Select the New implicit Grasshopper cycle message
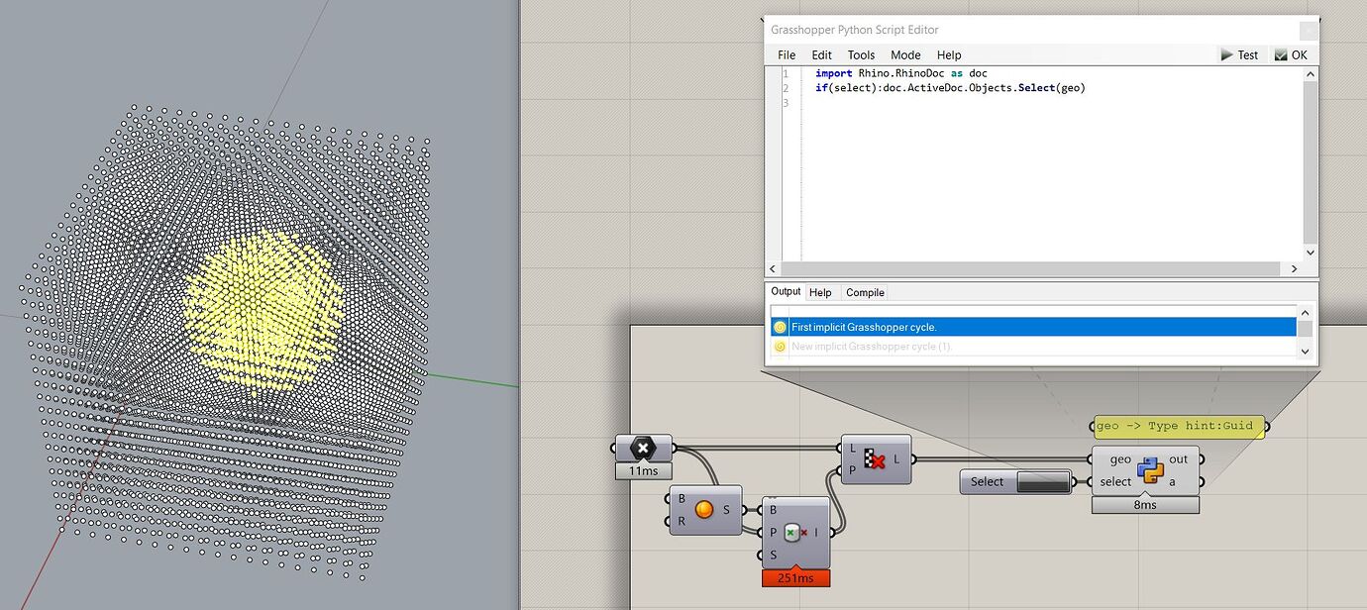 (871, 346)
